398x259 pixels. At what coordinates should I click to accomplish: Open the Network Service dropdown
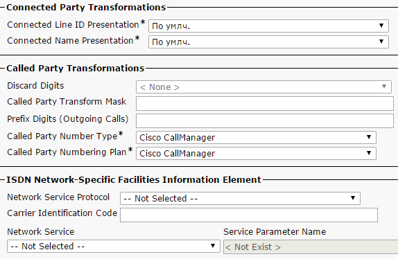pyautogui.click(x=114, y=246)
